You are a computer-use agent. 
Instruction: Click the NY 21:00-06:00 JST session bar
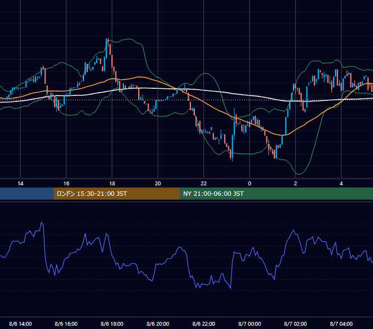[276, 194]
